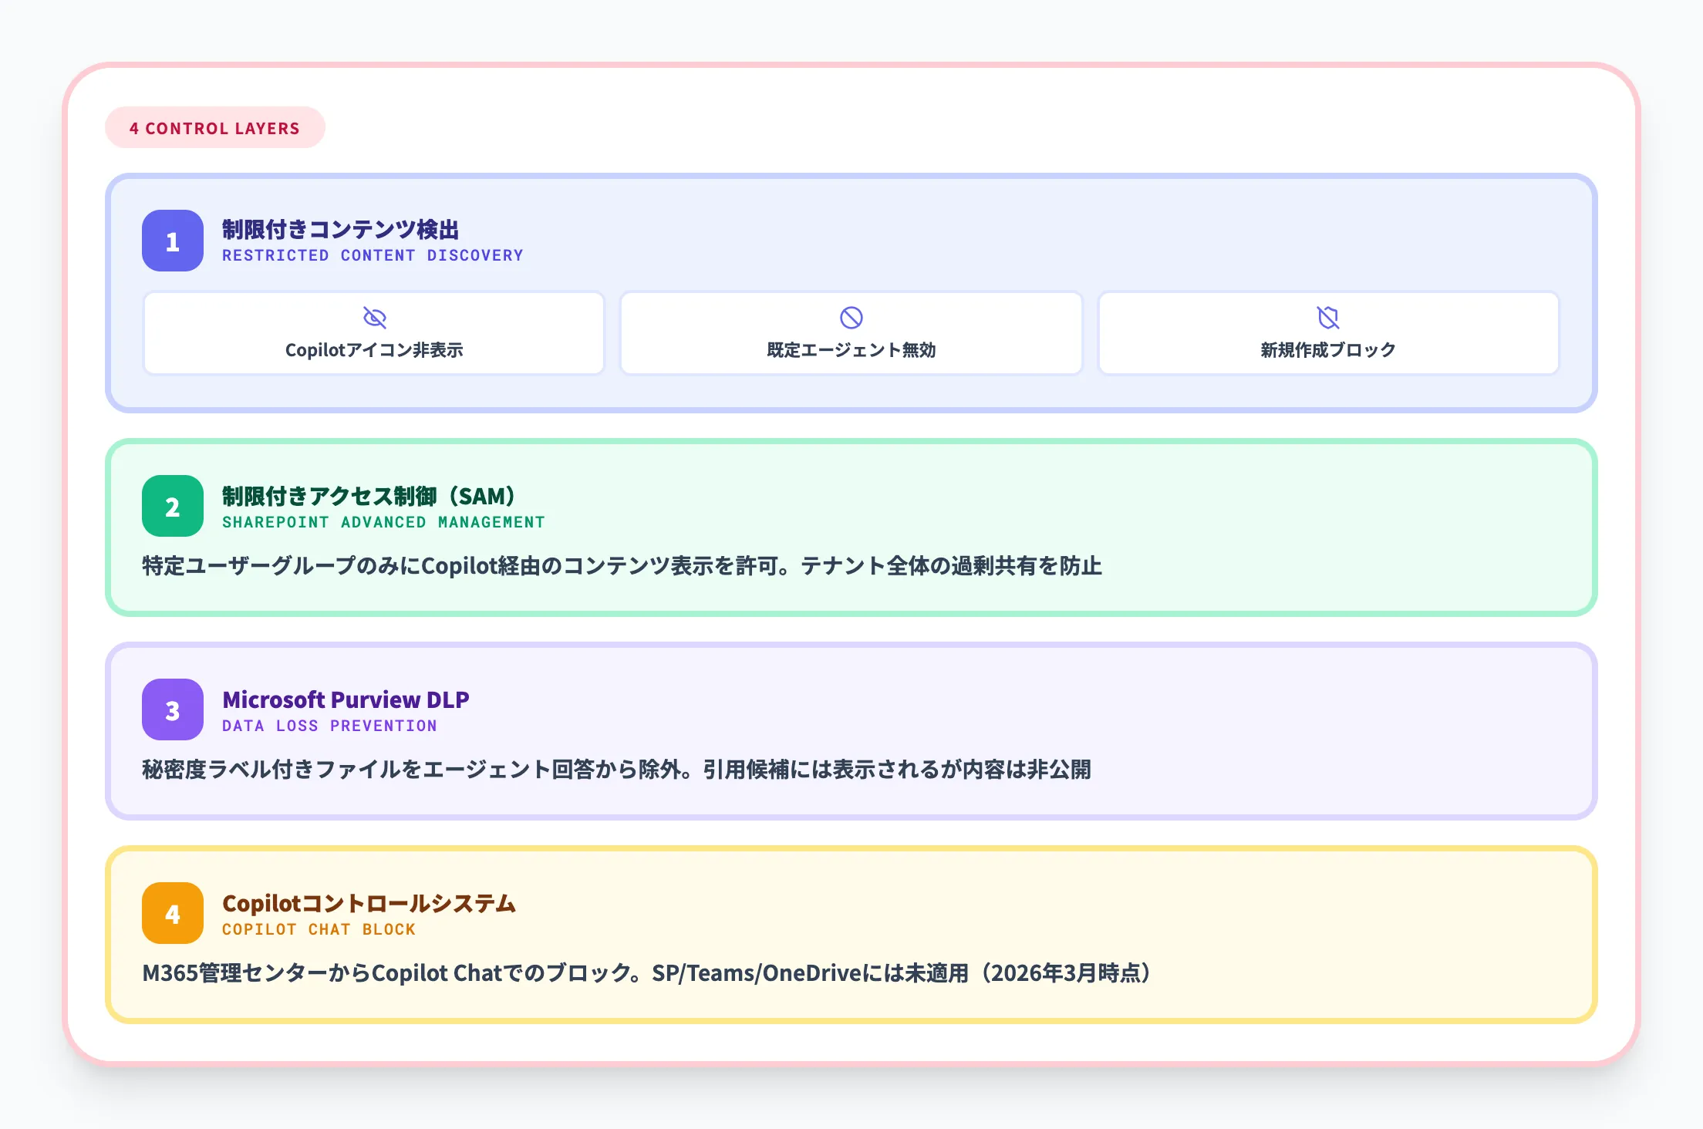Click the DATA LOSS PREVENTION subtitle

click(x=329, y=726)
